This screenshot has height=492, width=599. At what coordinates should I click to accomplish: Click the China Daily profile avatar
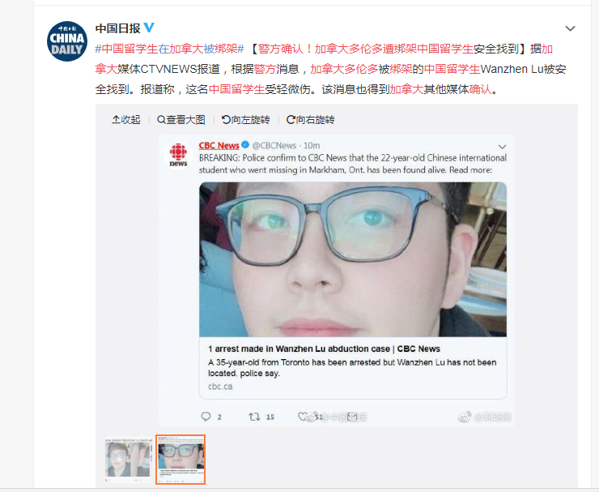pyautogui.click(x=67, y=41)
